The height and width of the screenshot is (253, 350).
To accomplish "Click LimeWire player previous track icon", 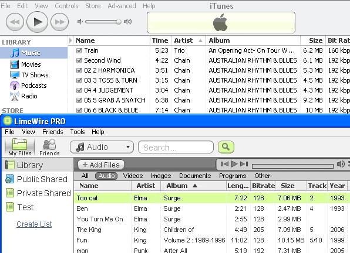I will tap(224, 164).
